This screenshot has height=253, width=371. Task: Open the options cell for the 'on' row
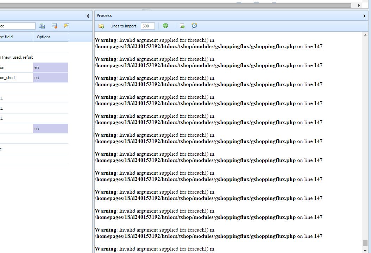click(x=50, y=67)
